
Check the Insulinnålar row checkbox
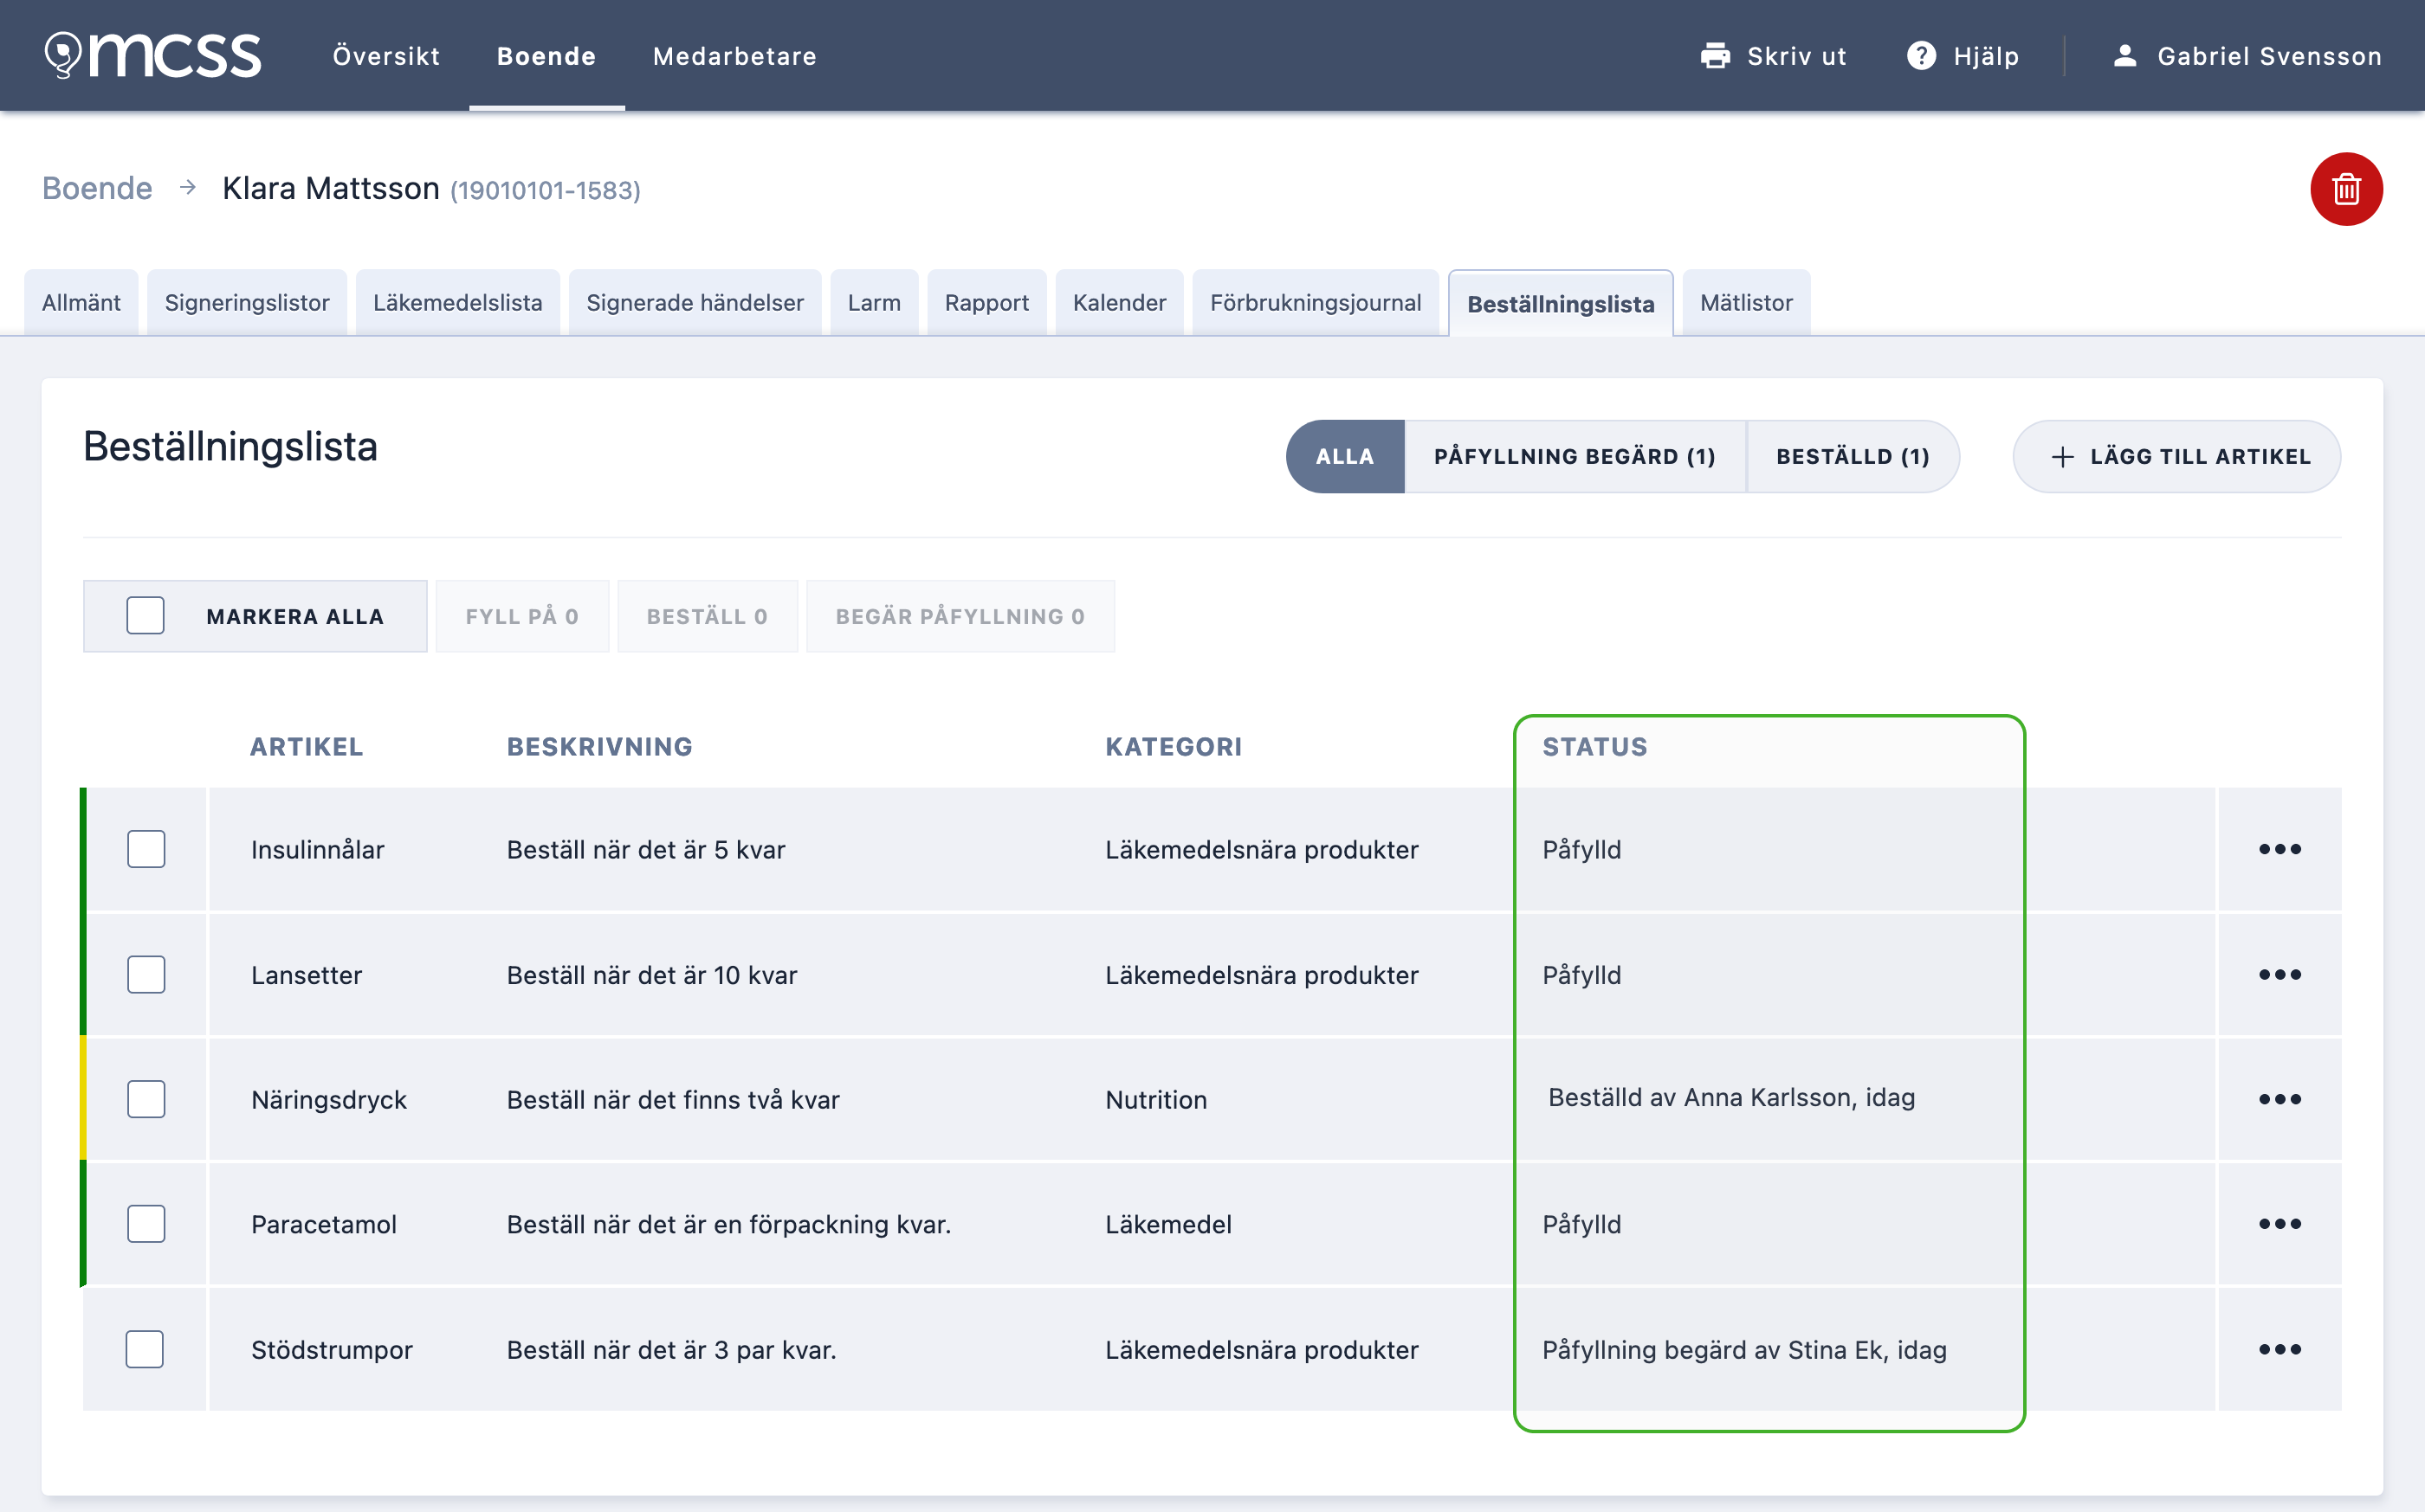click(146, 849)
